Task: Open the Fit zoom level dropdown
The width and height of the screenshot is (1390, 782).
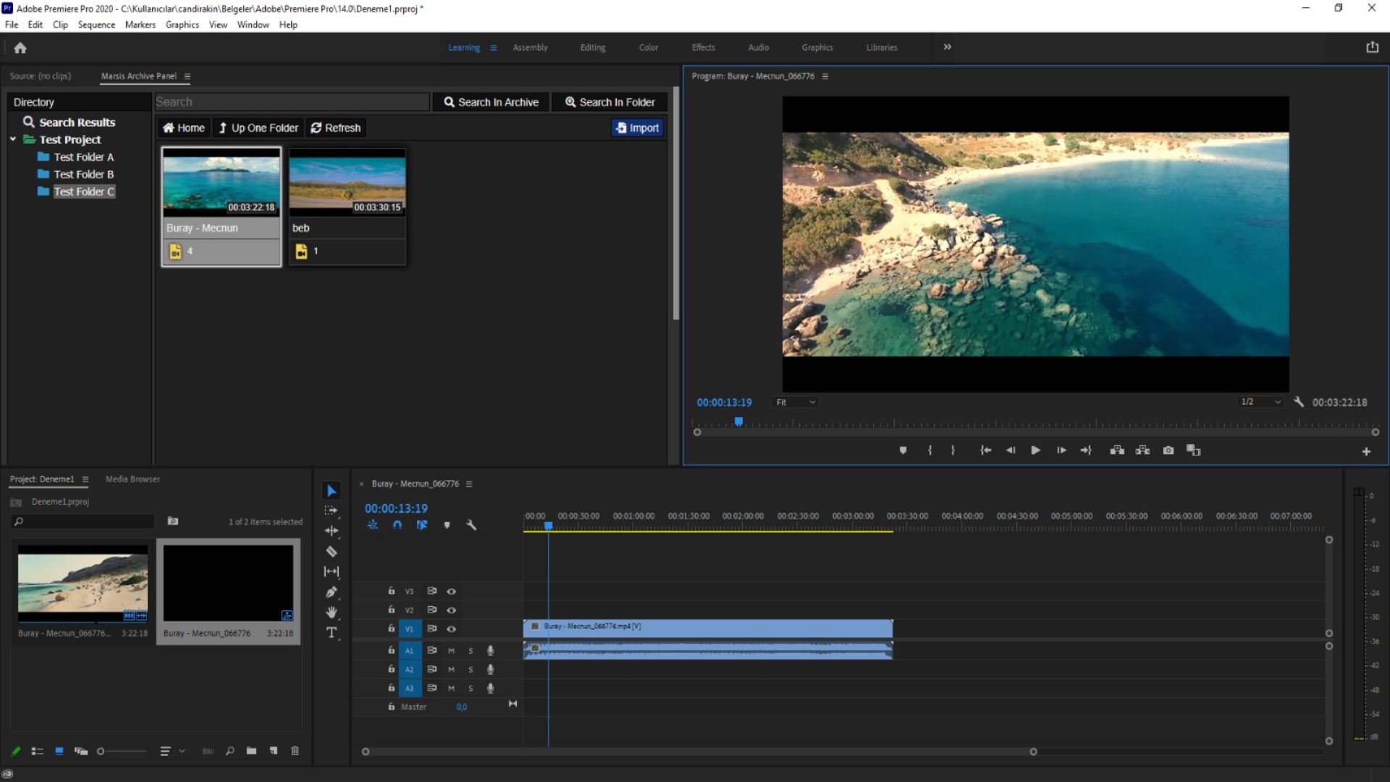Action: click(x=796, y=403)
